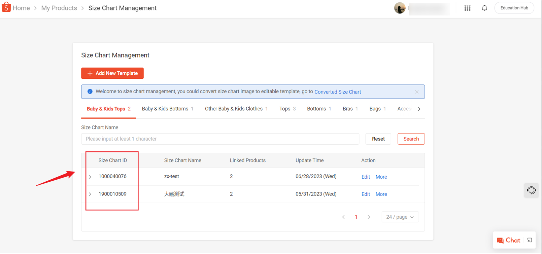Focus the Size Chart Name search field
The image size is (542, 254).
tap(220, 139)
